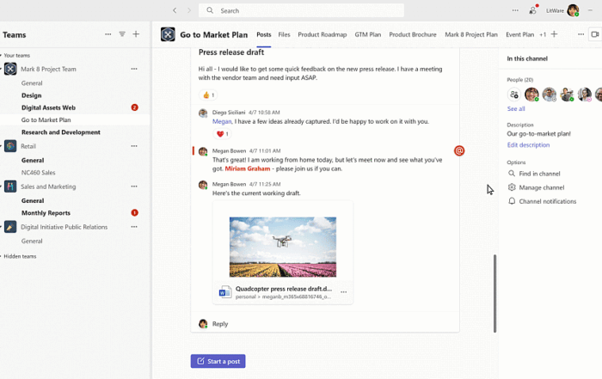Viewport: 602px width, 379px height.
Task: Open the GTM Plan tab
Action: [368, 34]
